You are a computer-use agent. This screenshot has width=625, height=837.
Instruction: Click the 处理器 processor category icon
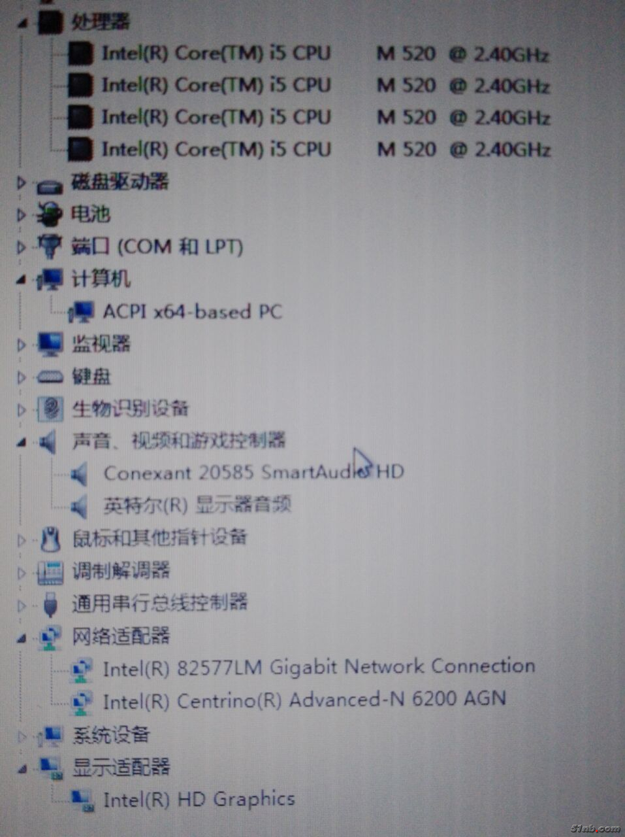[x=50, y=22]
